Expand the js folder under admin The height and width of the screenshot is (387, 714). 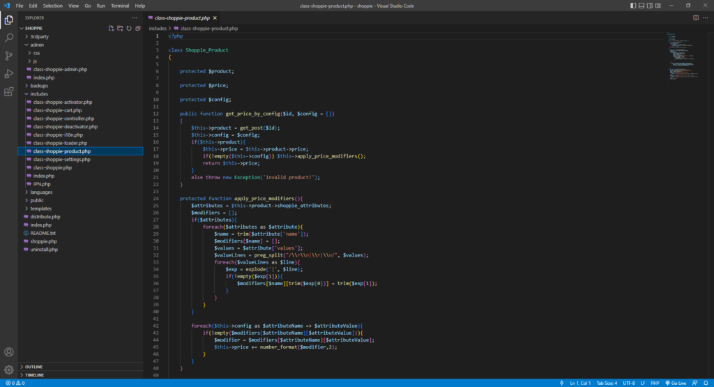[x=35, y=61]
